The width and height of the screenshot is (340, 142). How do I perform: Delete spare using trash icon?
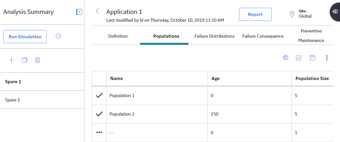point(37,60)
